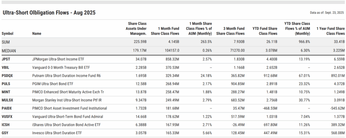This screenshot has width=346, height=138.
Task: Click the MEDIAN value 104157.0
Action: click(x=172, y=51)
